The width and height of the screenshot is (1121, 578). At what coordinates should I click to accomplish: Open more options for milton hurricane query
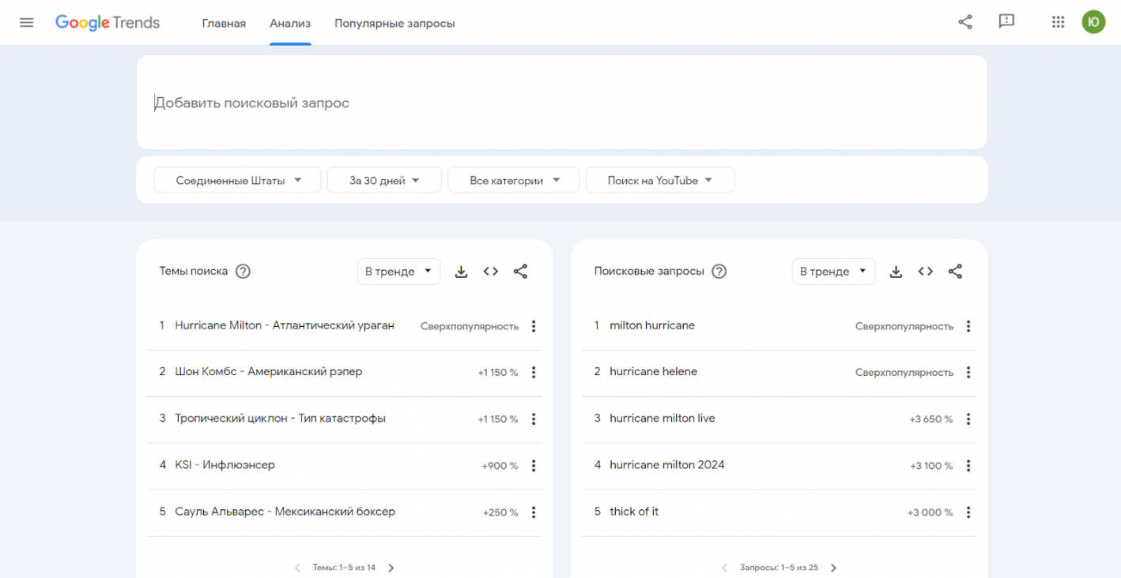(x=968, y=326)
